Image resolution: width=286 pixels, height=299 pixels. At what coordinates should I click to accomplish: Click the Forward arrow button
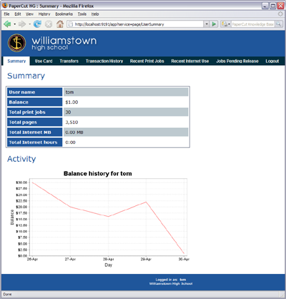pos(22,24)
